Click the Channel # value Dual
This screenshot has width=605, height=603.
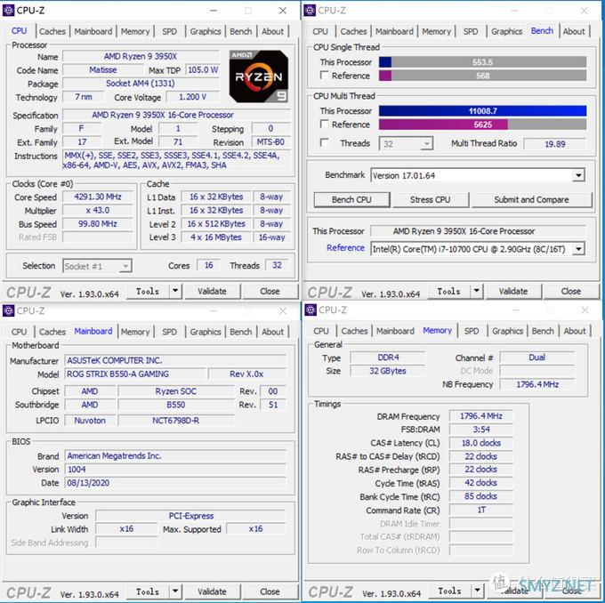(536, 358)
